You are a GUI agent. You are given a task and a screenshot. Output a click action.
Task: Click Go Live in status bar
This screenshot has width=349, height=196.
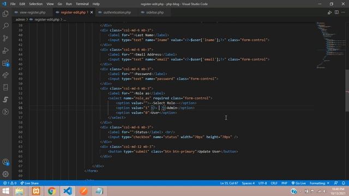(x=298, y=183)
